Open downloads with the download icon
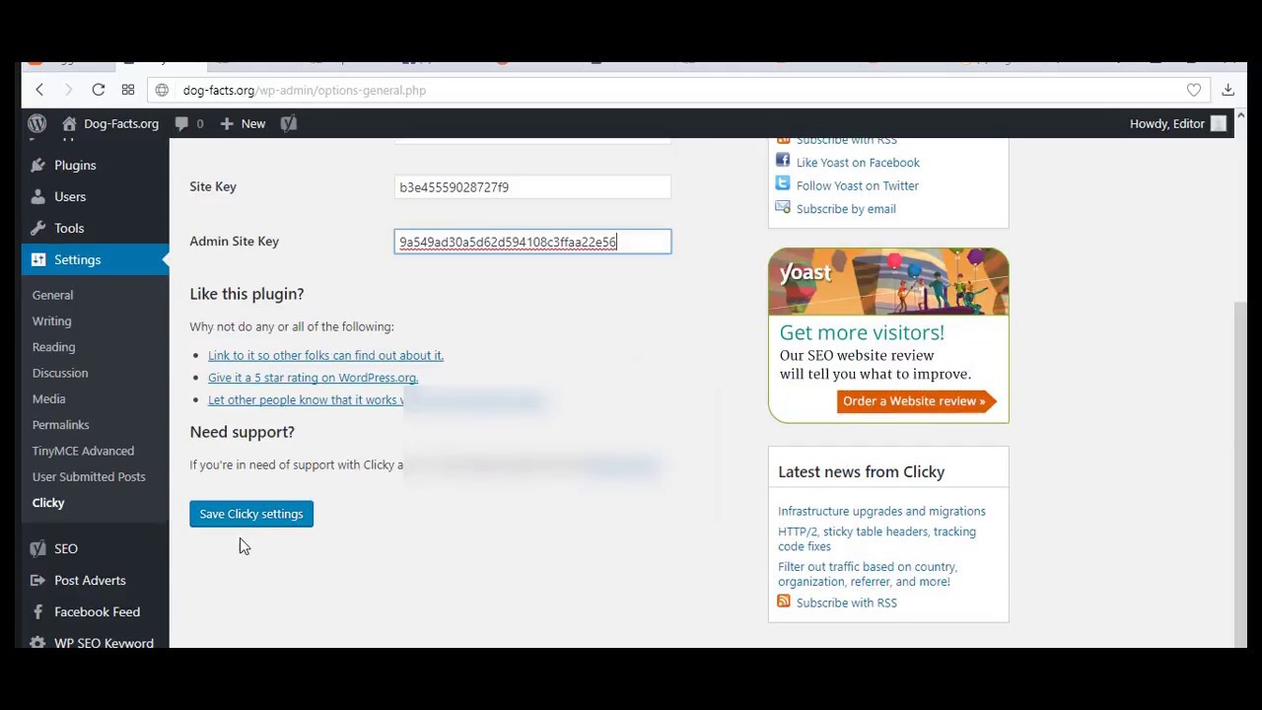The height and width of the screenshot is (710, 1262). pyautogui.click(x=1228, y=90)
